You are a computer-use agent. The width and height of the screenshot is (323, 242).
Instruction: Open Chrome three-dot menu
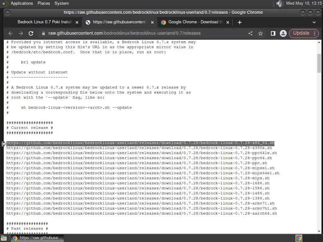315,33
